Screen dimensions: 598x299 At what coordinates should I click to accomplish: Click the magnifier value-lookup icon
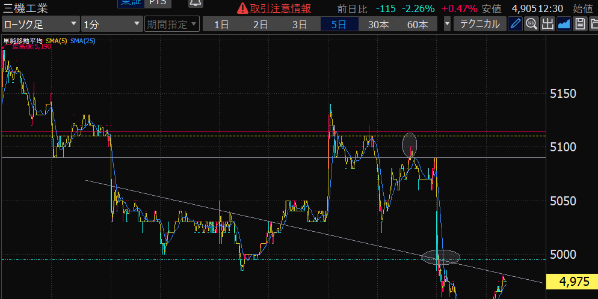(531, 24)
